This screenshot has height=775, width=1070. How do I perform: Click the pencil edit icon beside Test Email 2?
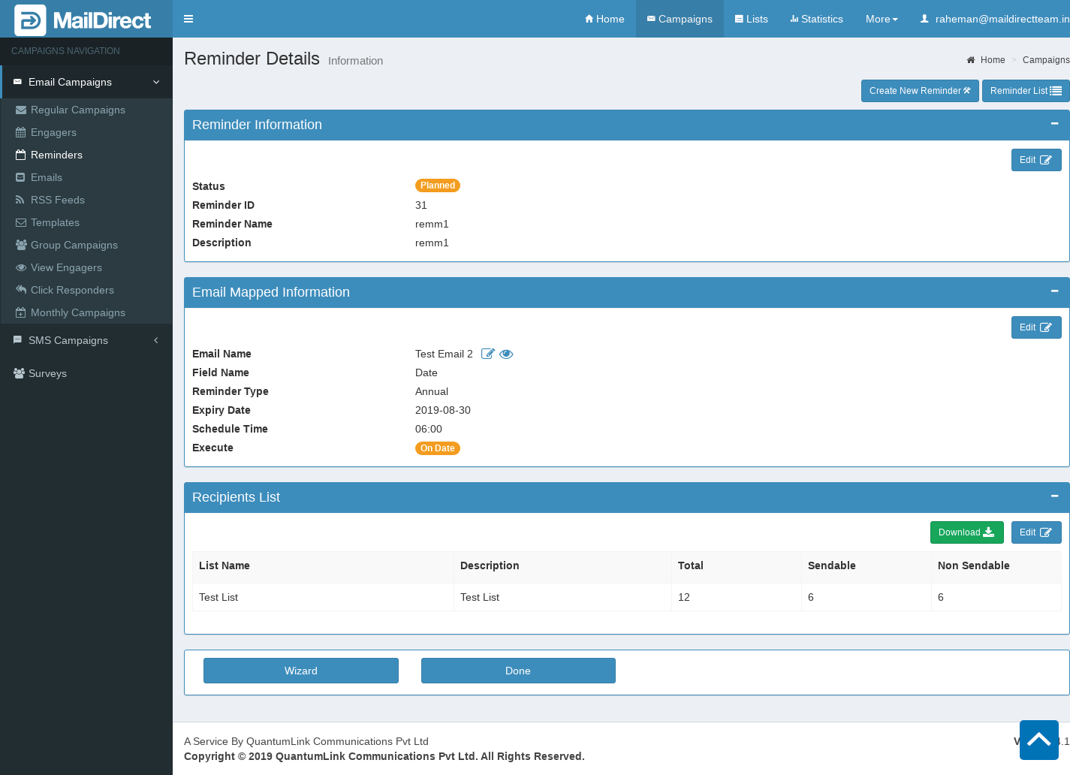click(x=487, y=354)
